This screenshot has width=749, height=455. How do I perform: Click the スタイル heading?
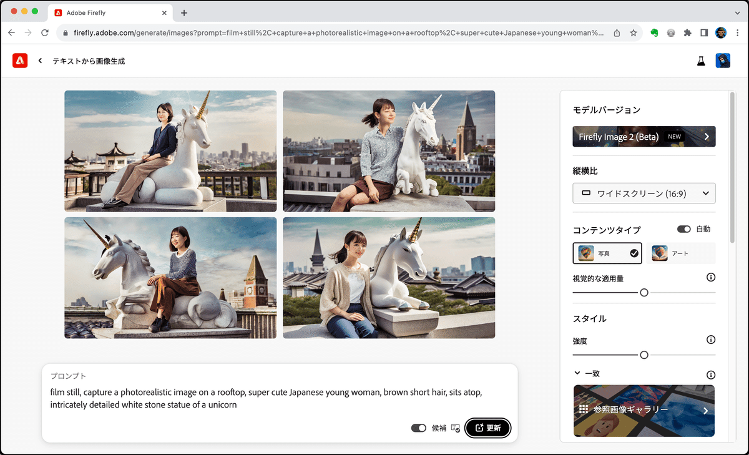click(590, 318)
